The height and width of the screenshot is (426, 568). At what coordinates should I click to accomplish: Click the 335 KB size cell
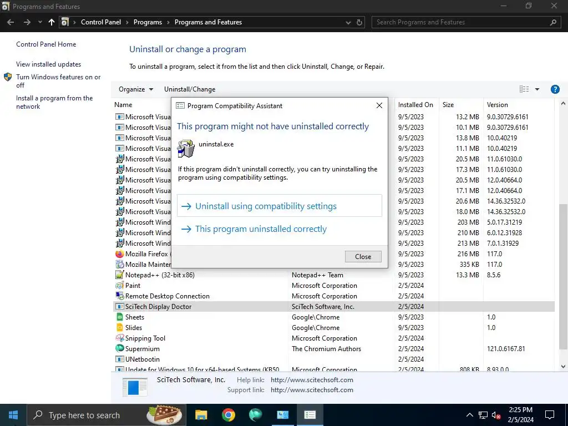(469, 265)
